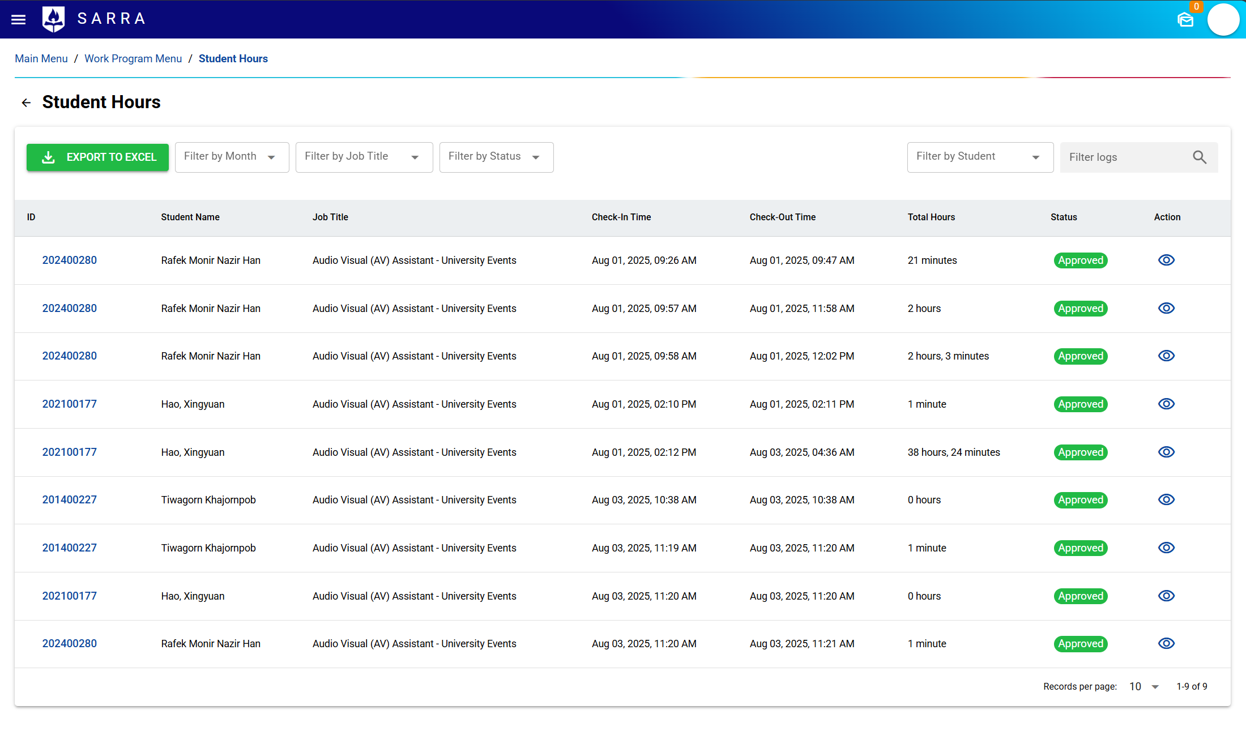Expand the Filter by Month dropdown
Viewport: 1246px width, 731px height.
[x=232, y=157]
